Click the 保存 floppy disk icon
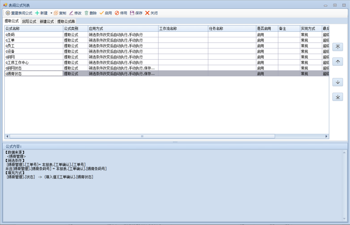 [x=132, y=13]
